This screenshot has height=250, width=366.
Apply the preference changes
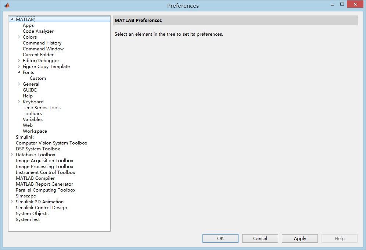tap(299, 239)
